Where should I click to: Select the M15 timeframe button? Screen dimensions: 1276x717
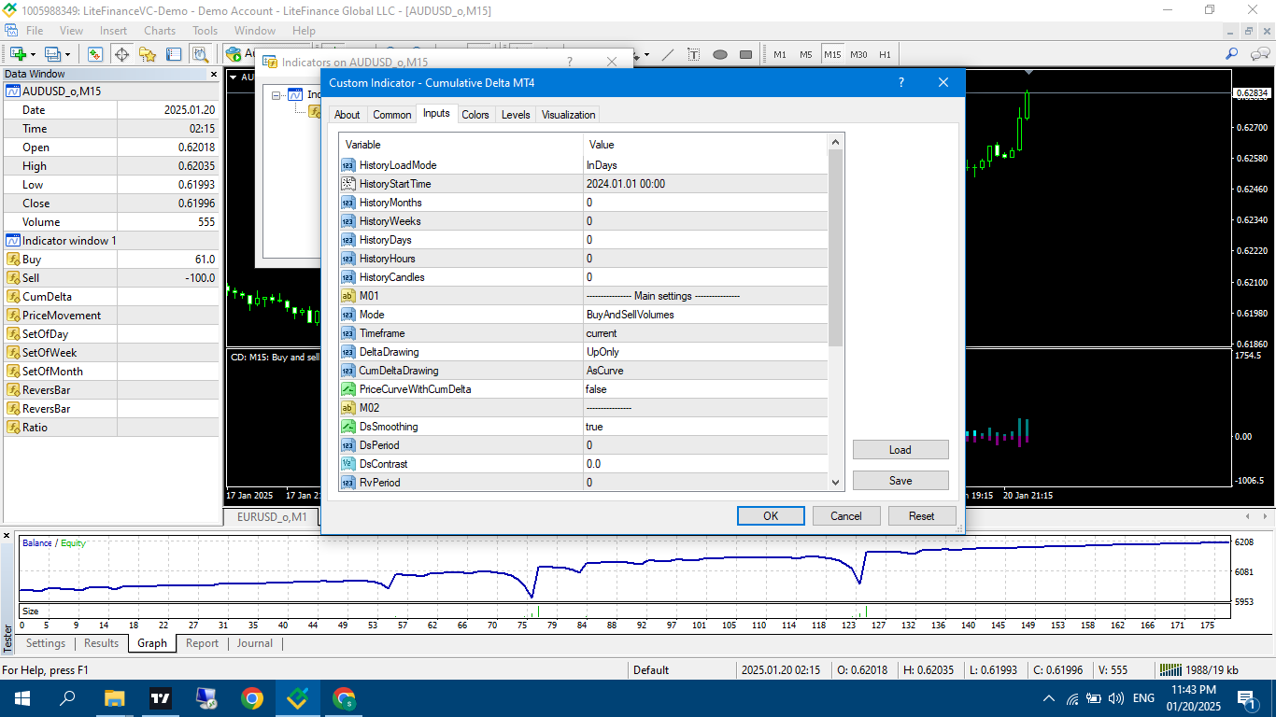click(832, 54)
